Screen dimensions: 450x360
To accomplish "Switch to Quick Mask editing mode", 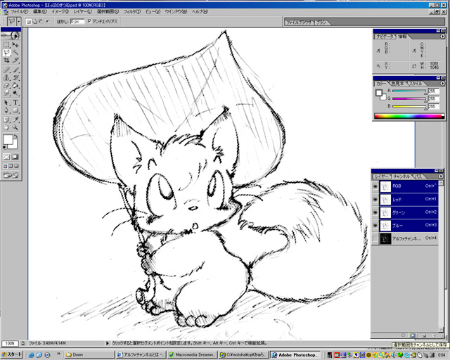I will point(15,157).
